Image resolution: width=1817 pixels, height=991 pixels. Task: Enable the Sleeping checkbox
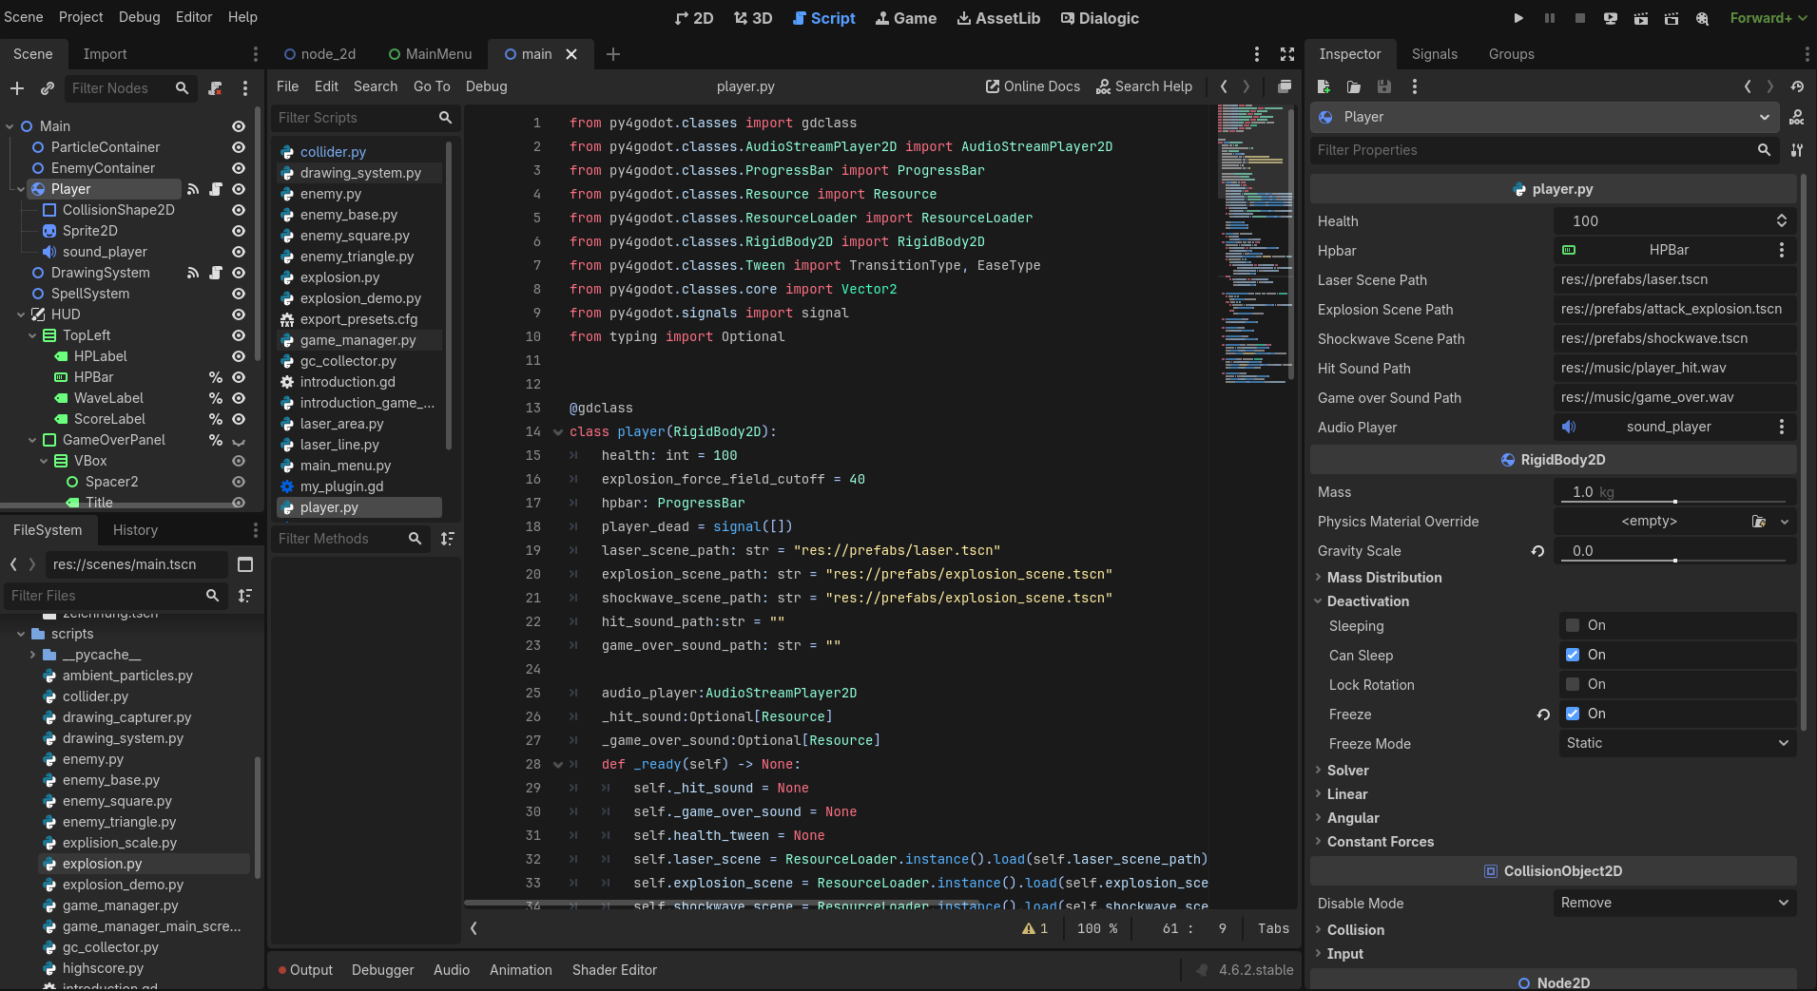(1573, 625)
